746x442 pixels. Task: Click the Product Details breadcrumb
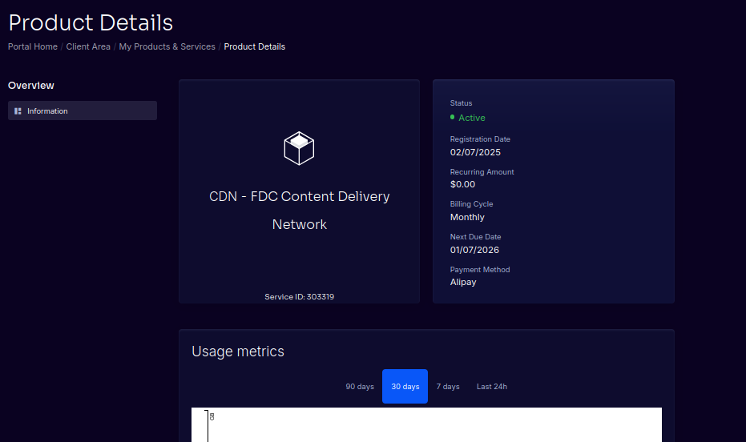tap(255, 46)
